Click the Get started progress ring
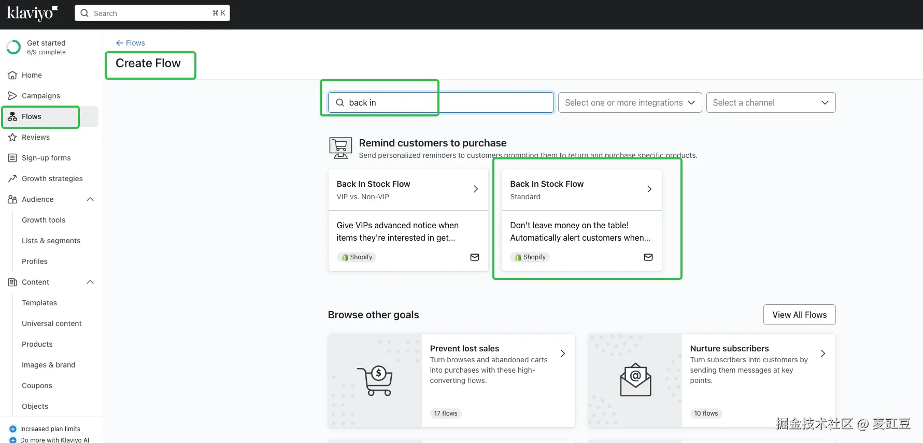923x443 pixels. [x=13, y=48]
